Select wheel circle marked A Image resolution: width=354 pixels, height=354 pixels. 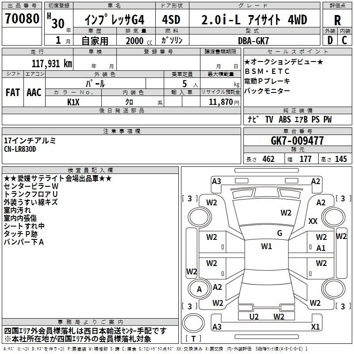coord(200,289)
